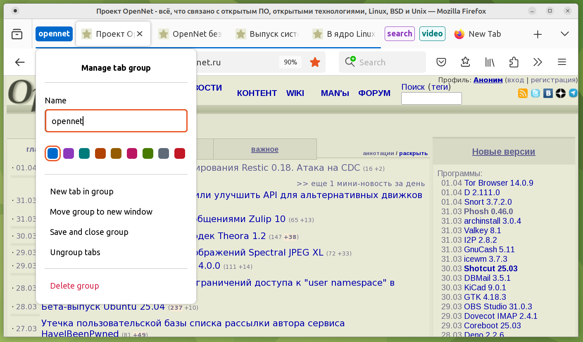Open the Extensions puzzle icon
This screenshot has width=583, height=342.
514,62
